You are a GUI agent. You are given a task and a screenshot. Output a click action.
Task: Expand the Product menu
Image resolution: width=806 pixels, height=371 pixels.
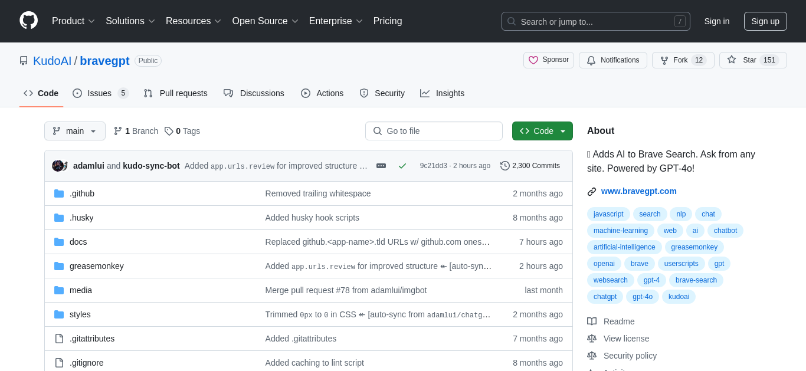click(73, 21)
